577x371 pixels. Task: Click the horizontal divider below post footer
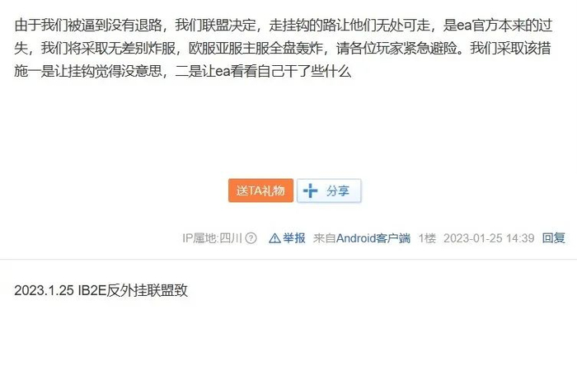288,259
